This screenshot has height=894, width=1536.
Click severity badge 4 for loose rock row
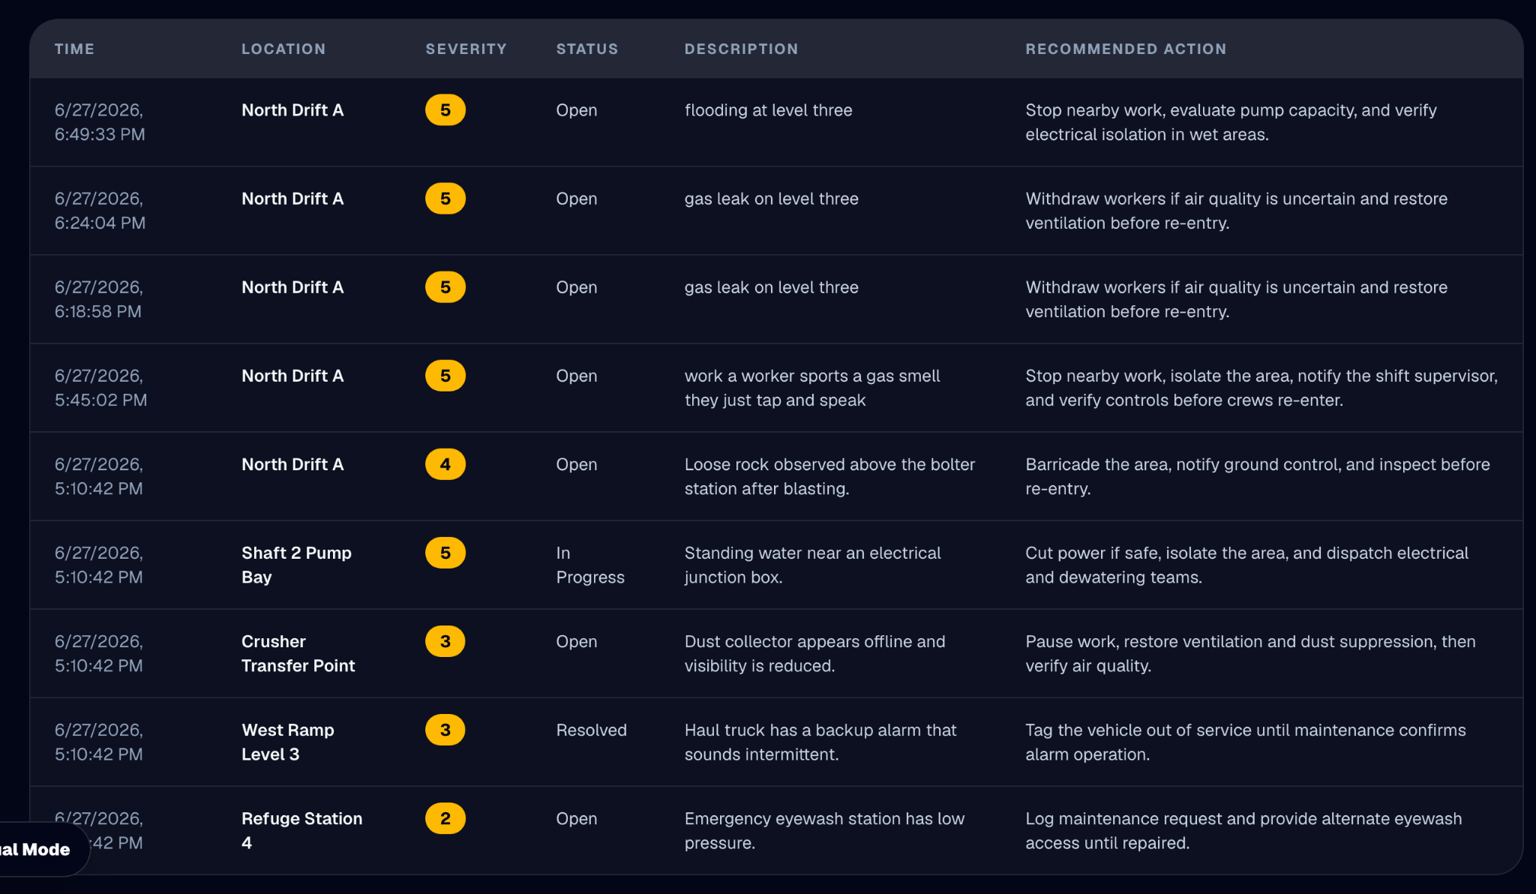pos(445,464)
